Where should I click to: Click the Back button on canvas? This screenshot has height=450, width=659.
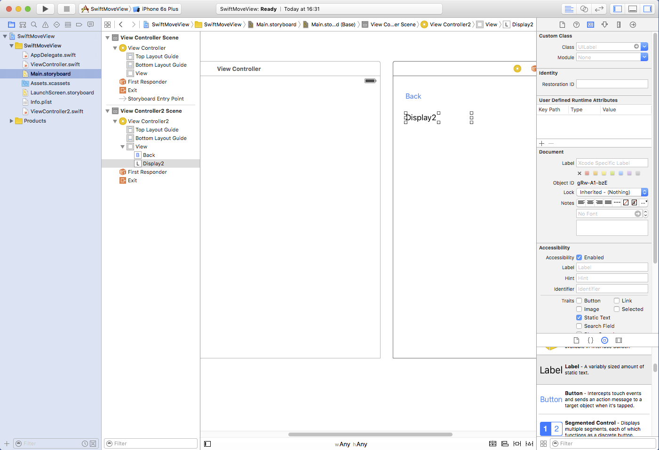(413, 96)
